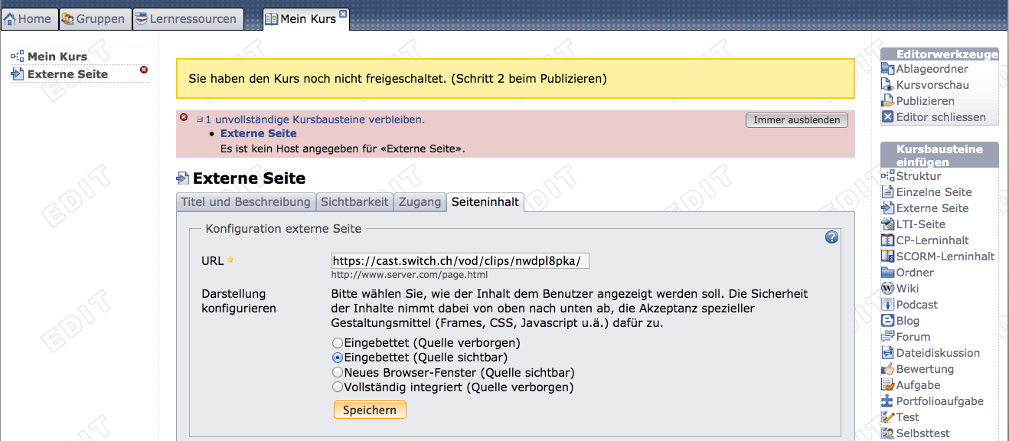1009x441 pixels.
Task: Switch to the Gruppen tab
Action: click(95, 19)
